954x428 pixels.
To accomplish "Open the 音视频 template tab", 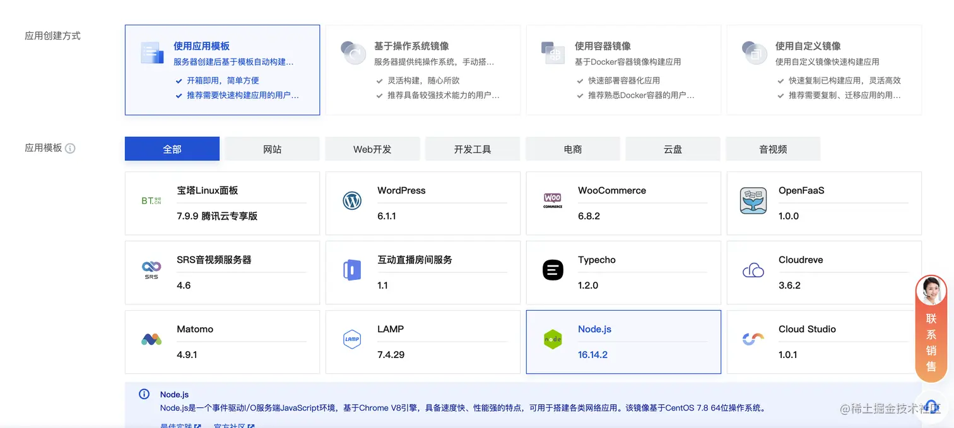I will tap(773, 149).
